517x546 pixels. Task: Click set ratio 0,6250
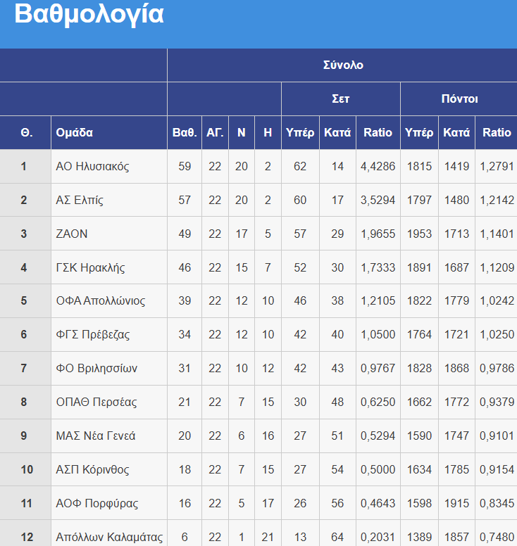pyautogui.click(x=378, y=402)
